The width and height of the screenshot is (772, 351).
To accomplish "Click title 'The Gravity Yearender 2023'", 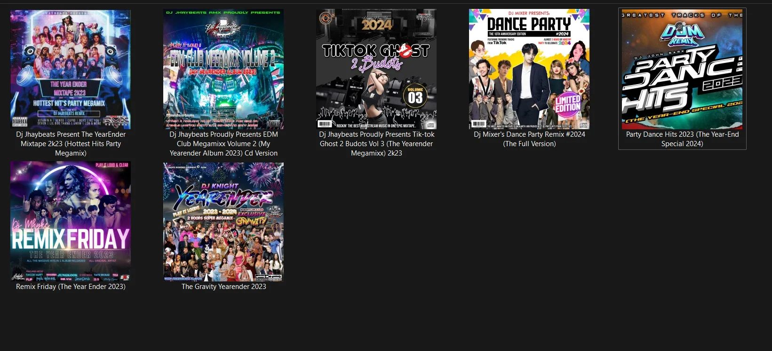I will (223, 287).
